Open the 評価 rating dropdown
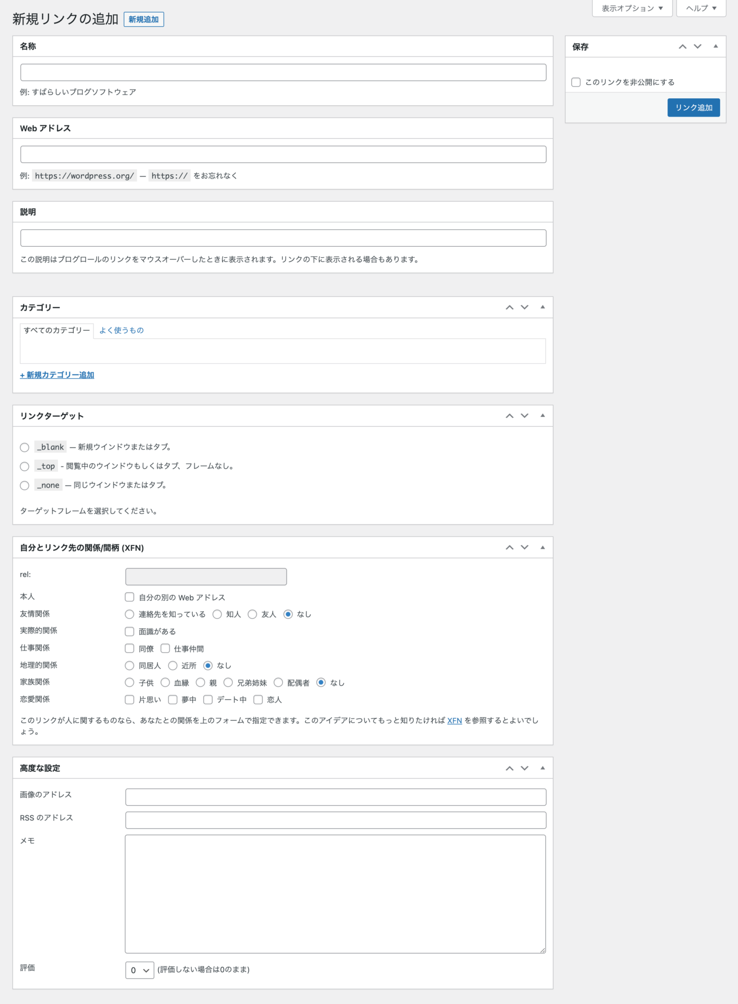The width and height of the screenshot is (738, 1004). (x=140, y=970)
